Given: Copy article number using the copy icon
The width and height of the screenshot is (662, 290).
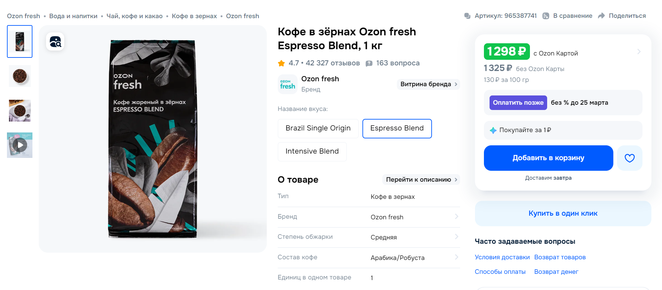Looking at the screenshot, I should (x=467, y=16).
